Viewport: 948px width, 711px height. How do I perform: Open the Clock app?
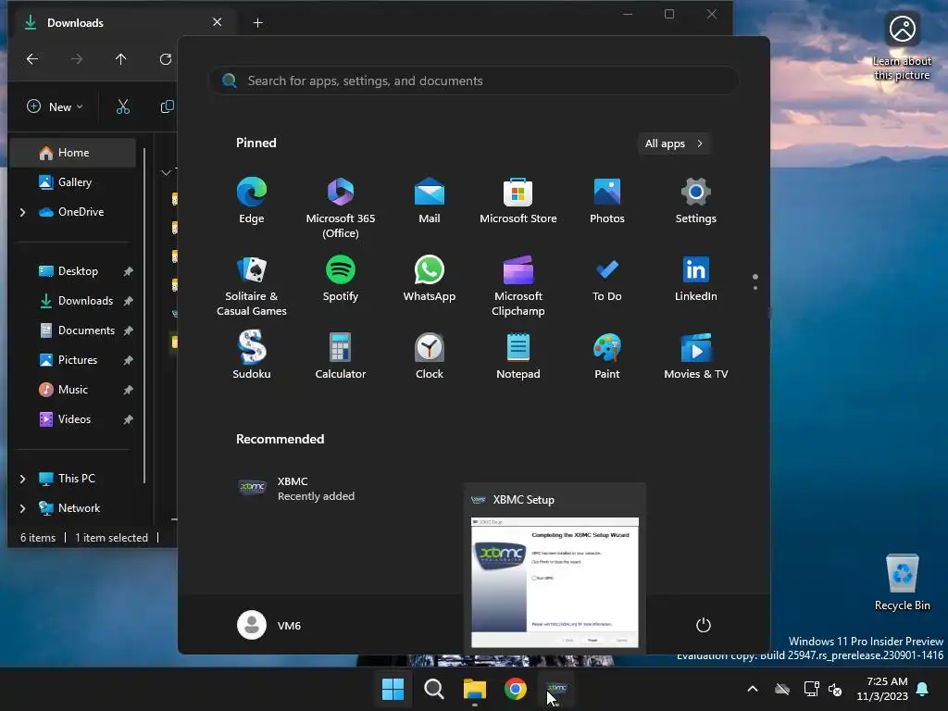(x=430, y=355)
